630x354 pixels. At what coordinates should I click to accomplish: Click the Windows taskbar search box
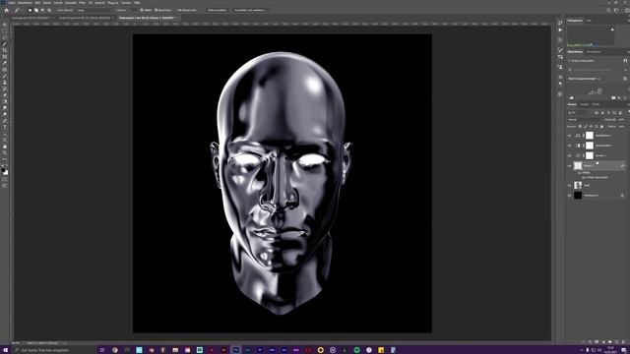(54, 350)
